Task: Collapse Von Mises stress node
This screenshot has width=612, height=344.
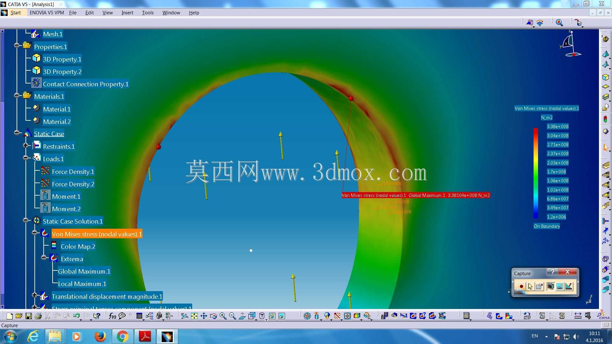Action: click(x=34, y=233)
